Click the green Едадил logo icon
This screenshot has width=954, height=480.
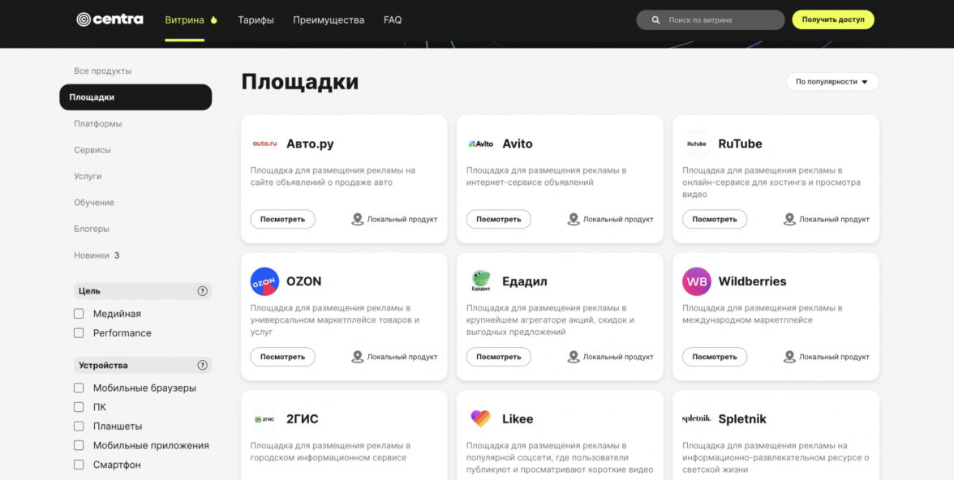tap(480, 281)
